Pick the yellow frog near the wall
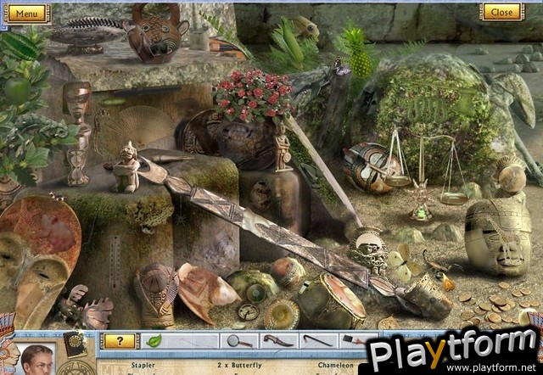Viewport: 543px width, 375px height. click(305, 26)
